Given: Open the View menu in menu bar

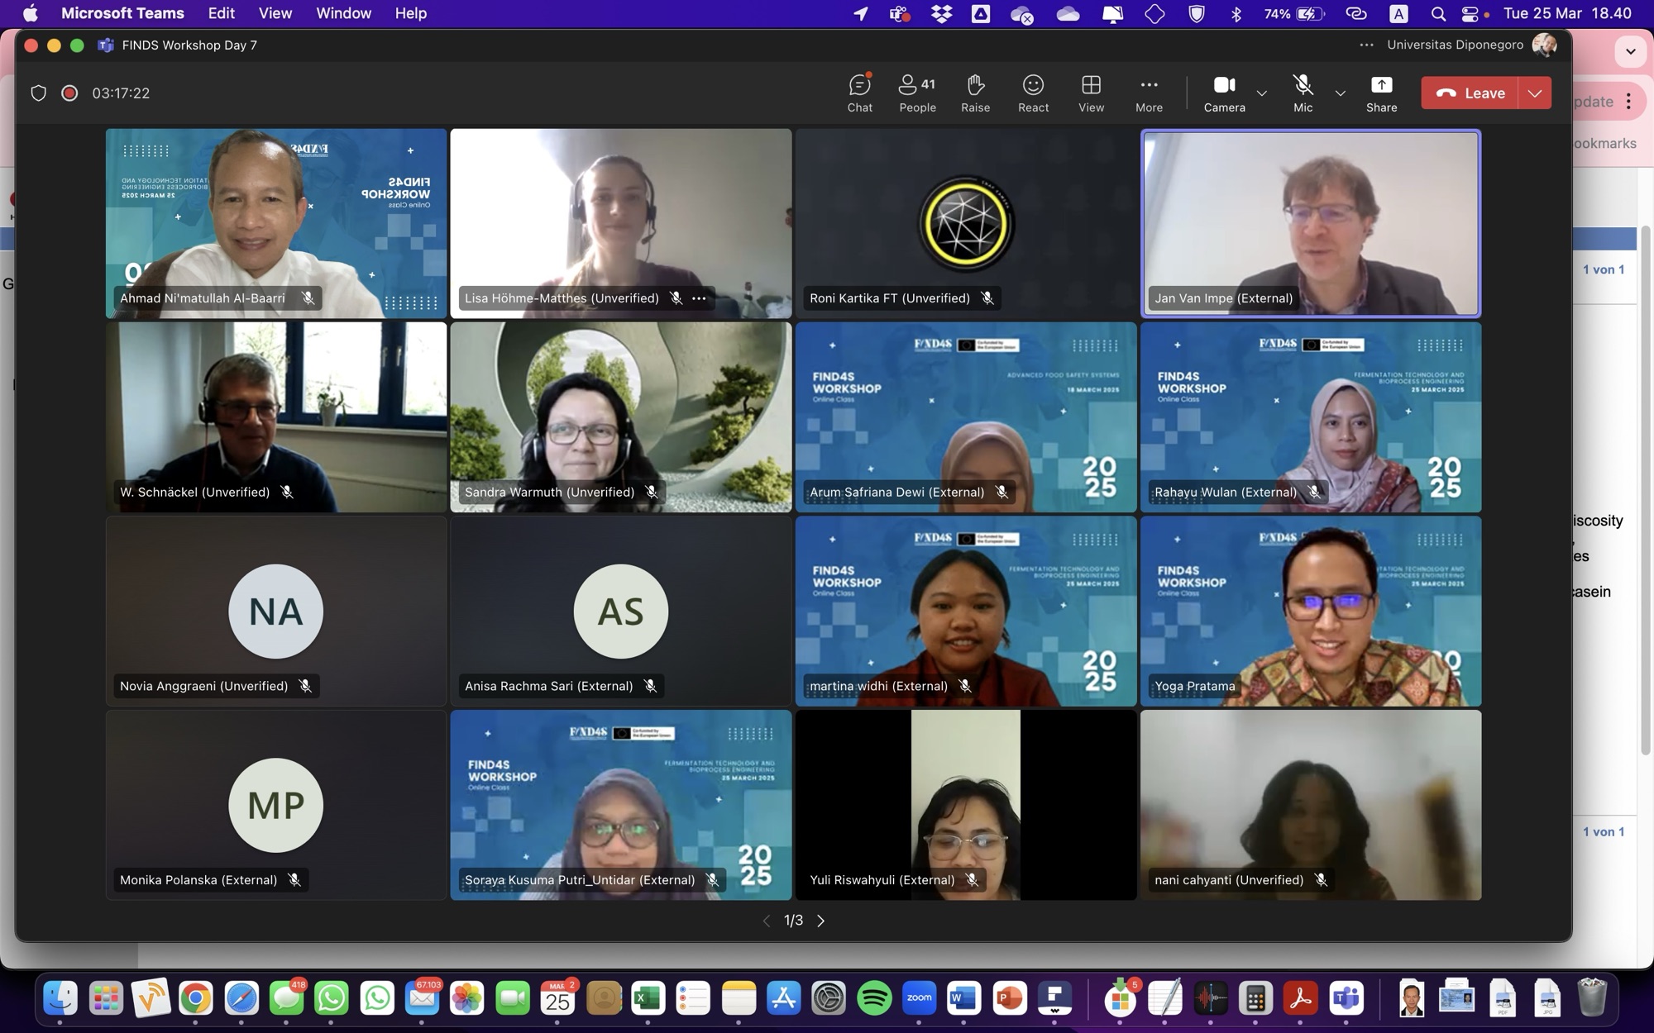Looking at the screenshot, I should 275,13.
